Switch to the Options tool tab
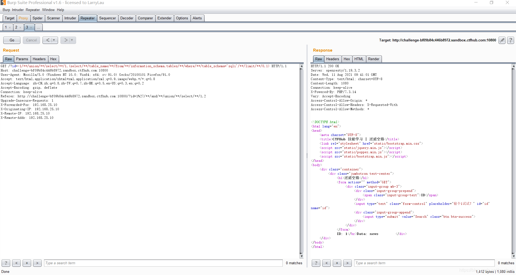This screenshot has height=275, width=516. tap(182, 18)
